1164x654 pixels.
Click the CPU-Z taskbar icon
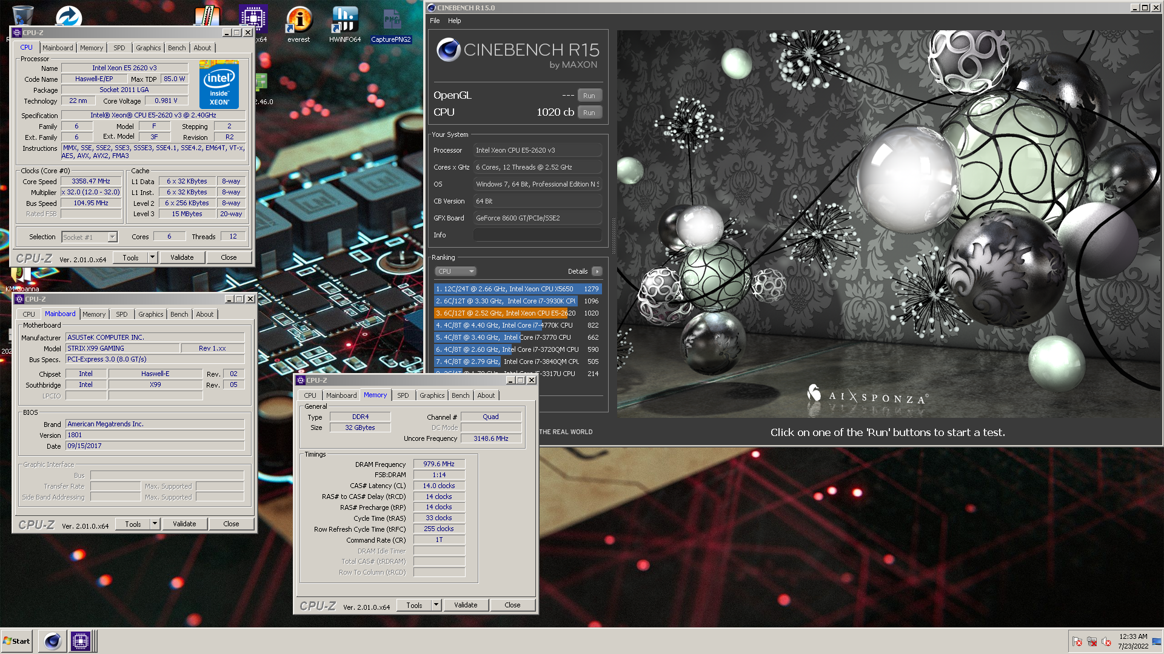(80, 641)
